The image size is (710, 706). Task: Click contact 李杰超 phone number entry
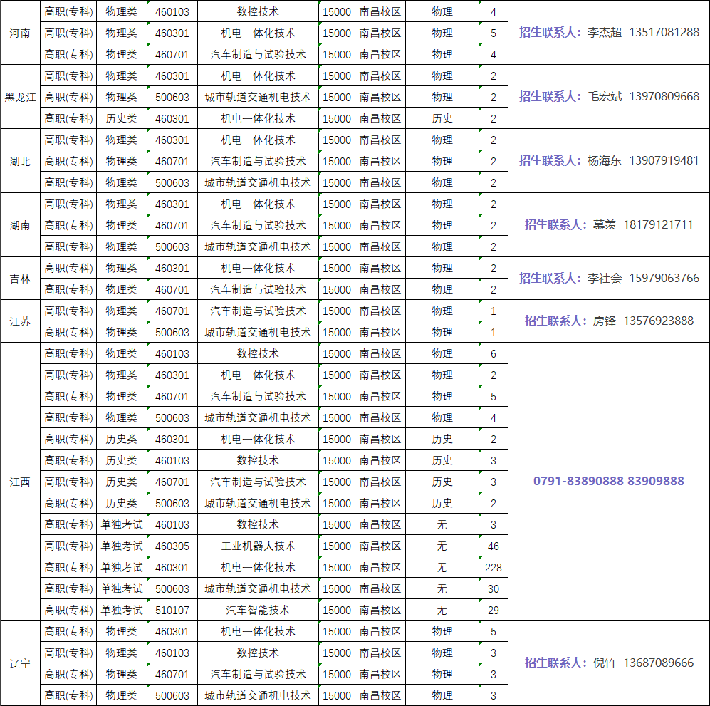(609, 33)
